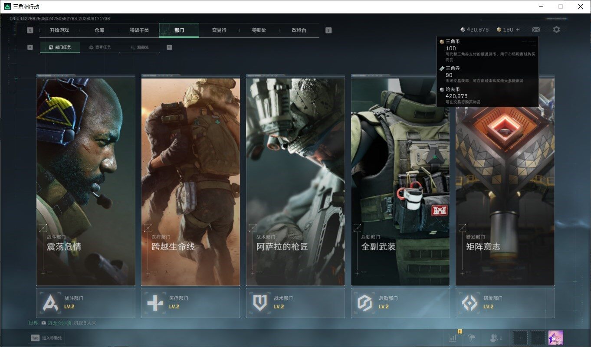Viewport: 591px width, 347px height.
Task: Open the purple S season badge icon
Action: [x=555, y=338]
